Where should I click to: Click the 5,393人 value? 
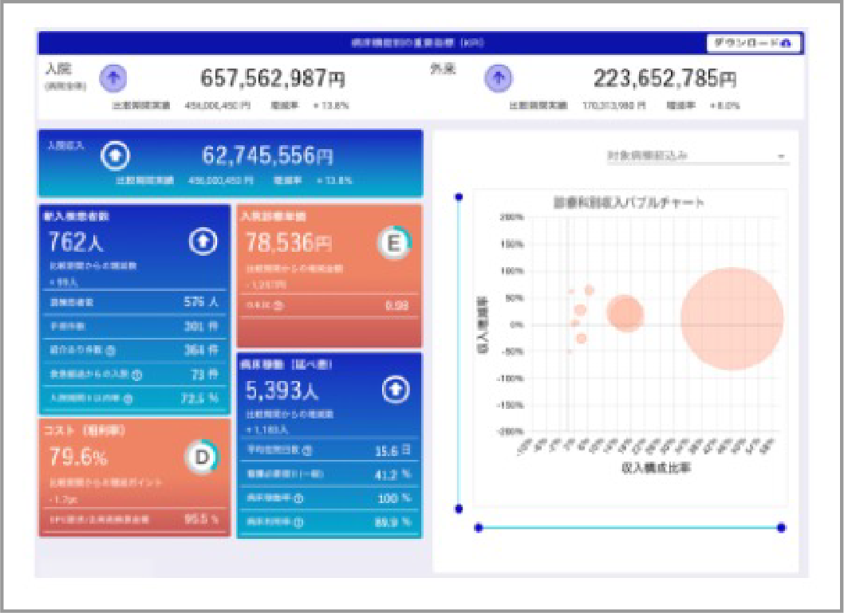coord(282,391)
